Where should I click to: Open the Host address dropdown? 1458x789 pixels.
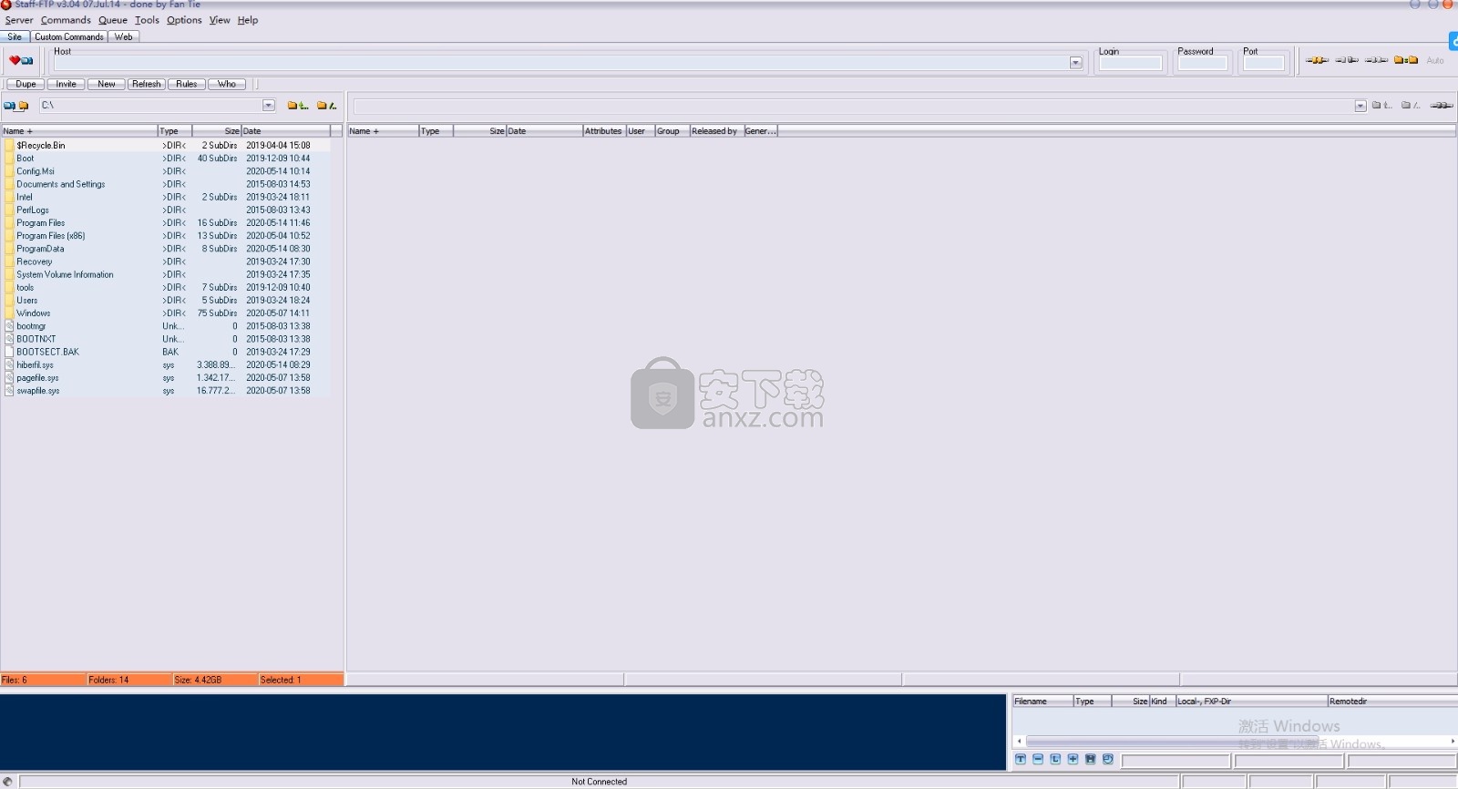pos(1075,63)
